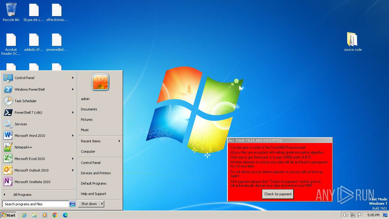Select the Acrobat Reader DC desktop file
Screen dimensions: 389x219
pyautogui.click(x=11, y=44)
